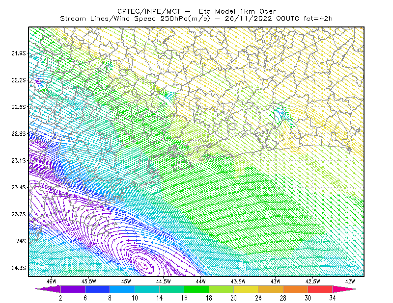The width and height of the screenshot is (393, 303).
Task: Click the 24S latitude label
Action: tap(21, 241)
